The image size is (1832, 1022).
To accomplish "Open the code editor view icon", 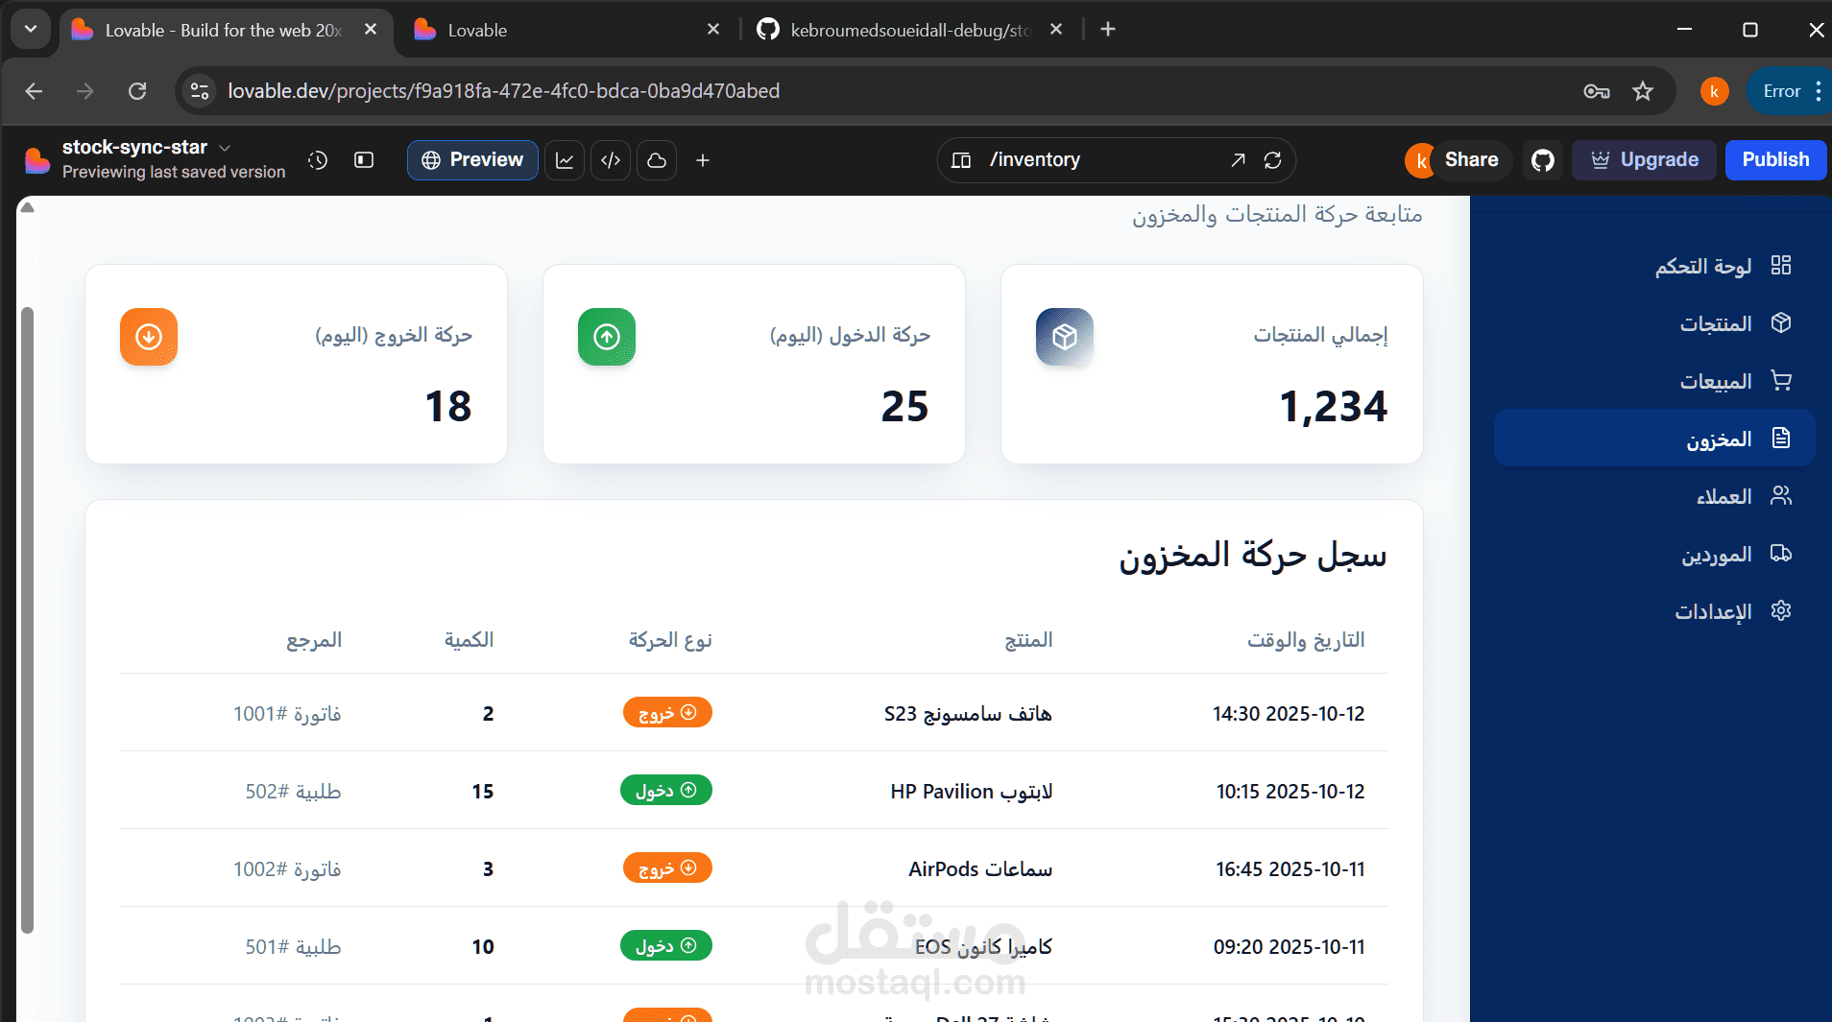I will tap(611, 160).
